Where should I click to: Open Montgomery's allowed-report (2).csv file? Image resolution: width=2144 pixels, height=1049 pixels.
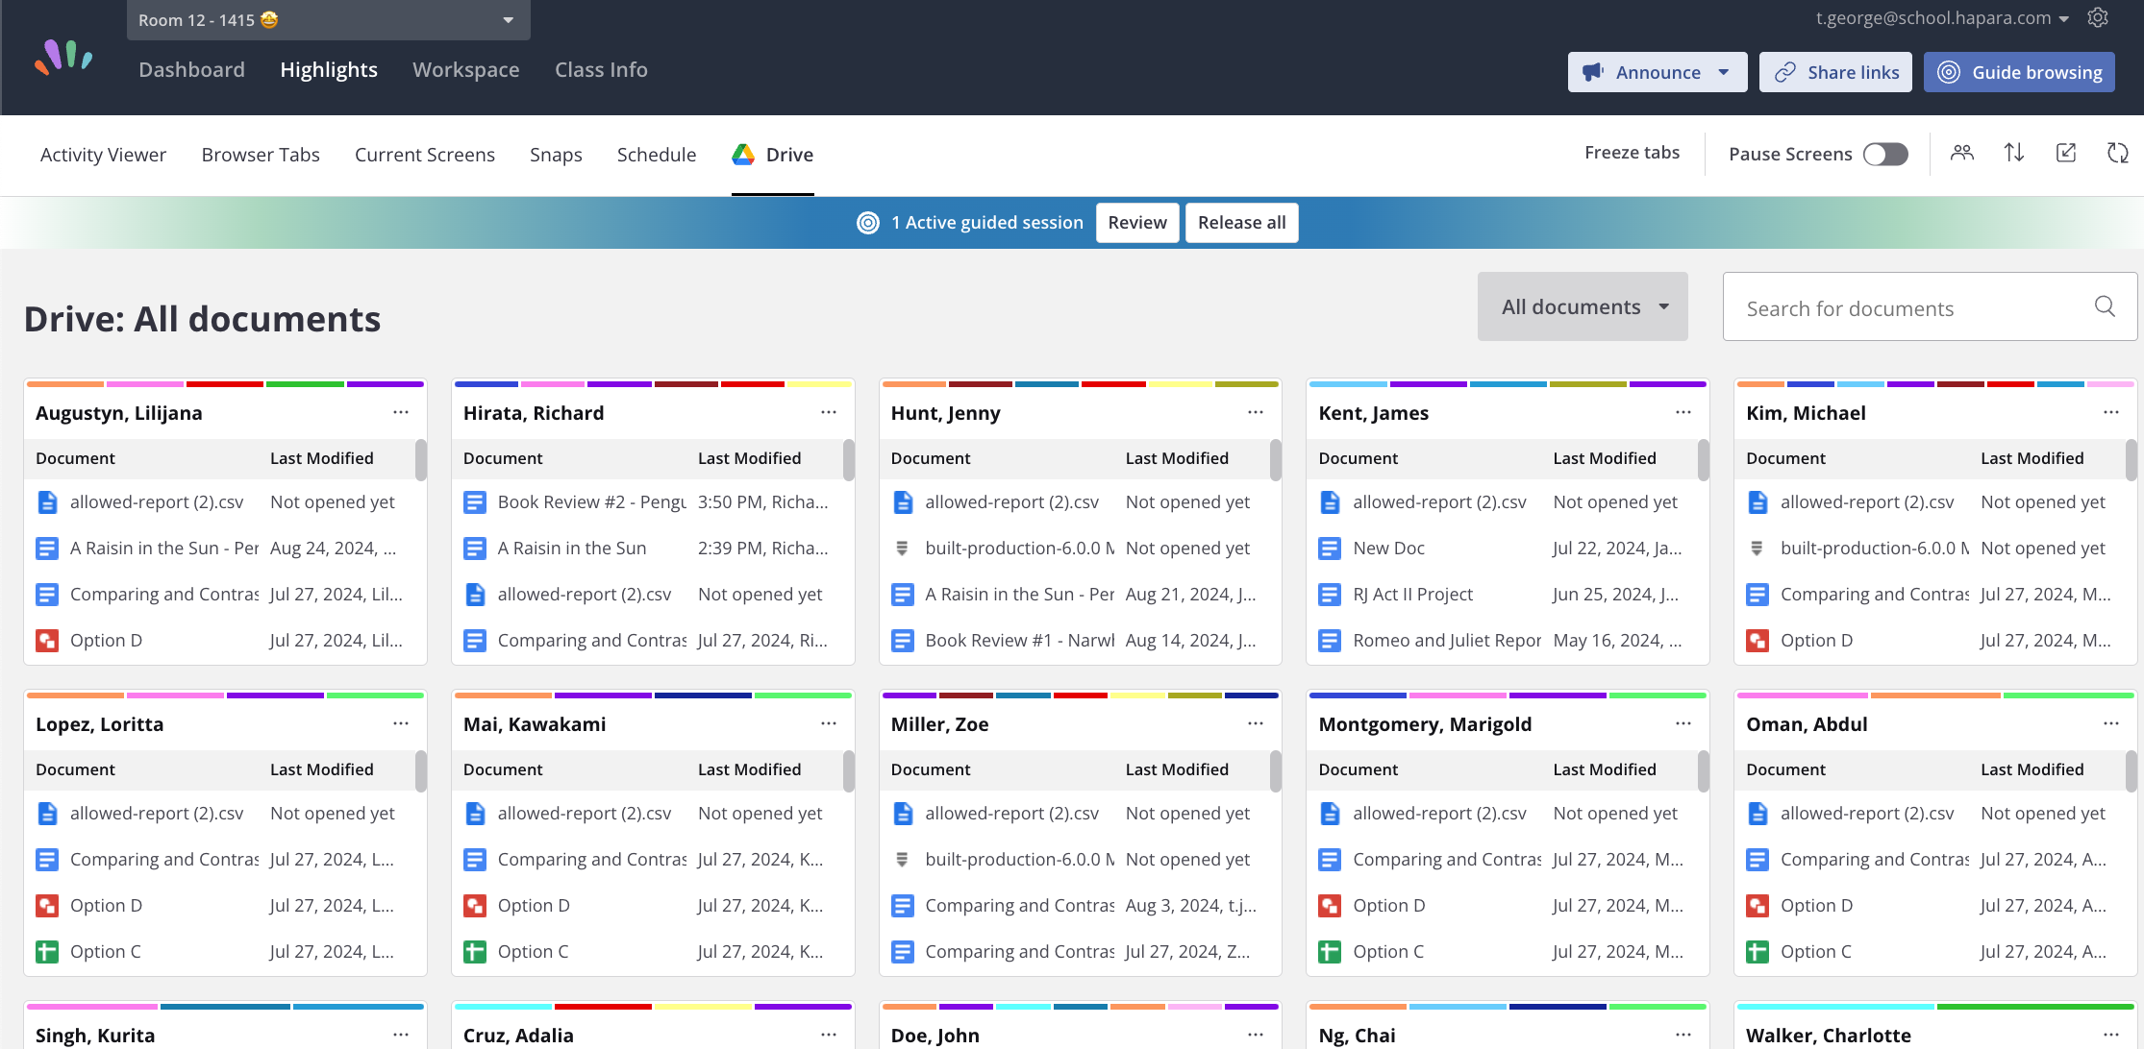(1439, 814)
